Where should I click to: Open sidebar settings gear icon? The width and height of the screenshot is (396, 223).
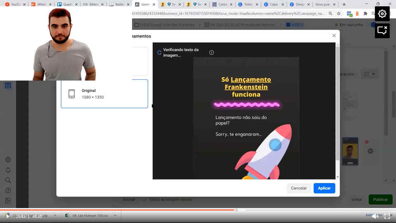8,160
